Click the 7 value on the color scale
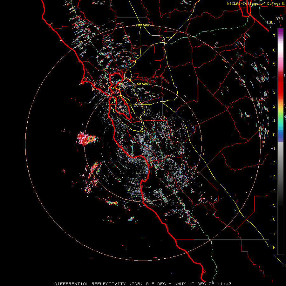The image size is (286, 286). pyautogui.click(x=274, y=36)
